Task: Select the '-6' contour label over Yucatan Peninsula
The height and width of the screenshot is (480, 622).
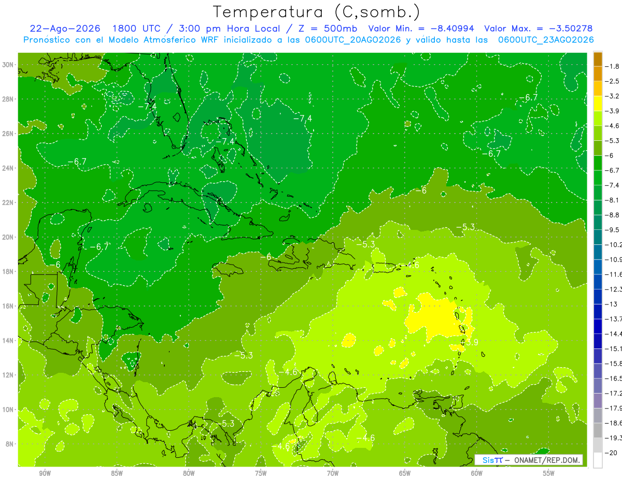Action: click(55, 265)
